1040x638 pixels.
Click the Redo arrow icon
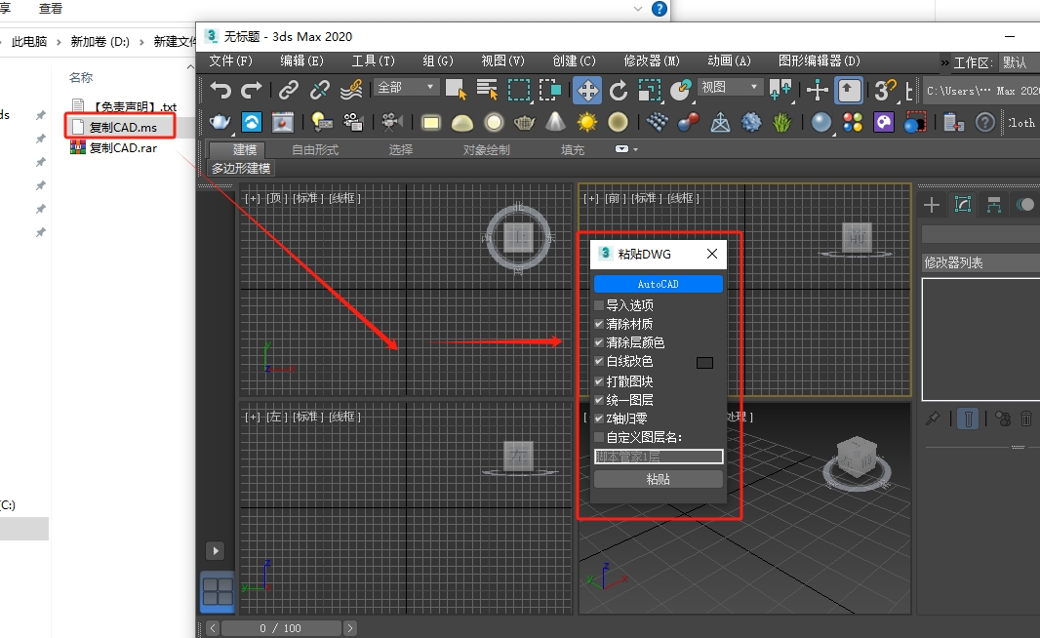coord(252,90)
